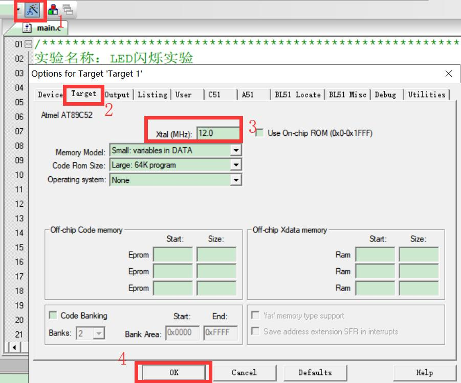The height and width of the screenshot is (383, 461).
Task: Click the OK button
Action: [174, 372]
